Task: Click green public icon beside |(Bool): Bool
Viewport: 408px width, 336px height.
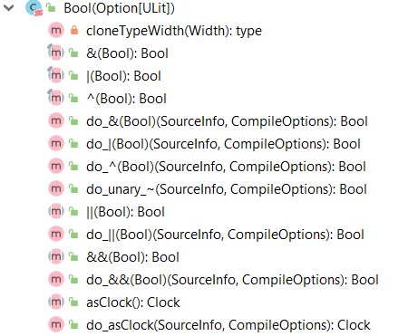Action: [73, 75]
